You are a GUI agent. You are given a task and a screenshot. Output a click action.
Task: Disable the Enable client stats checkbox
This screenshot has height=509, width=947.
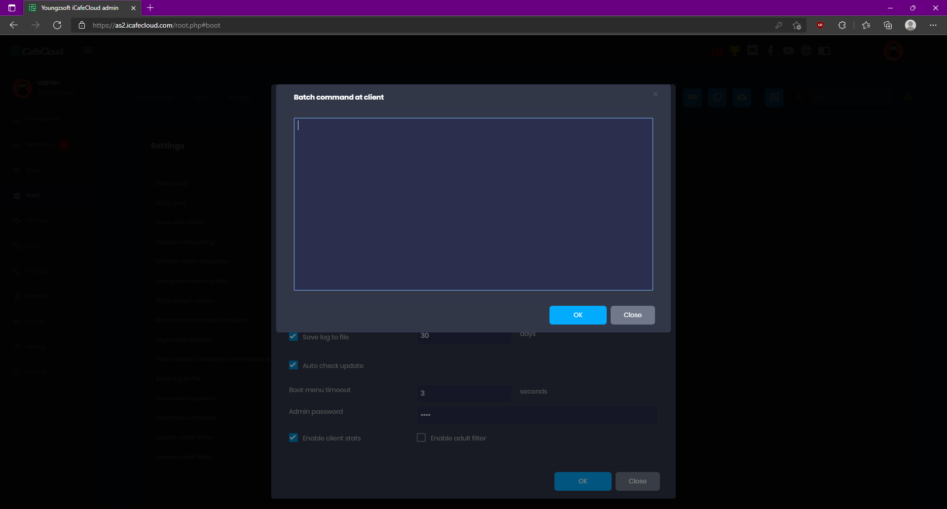[x=293, y=437]
